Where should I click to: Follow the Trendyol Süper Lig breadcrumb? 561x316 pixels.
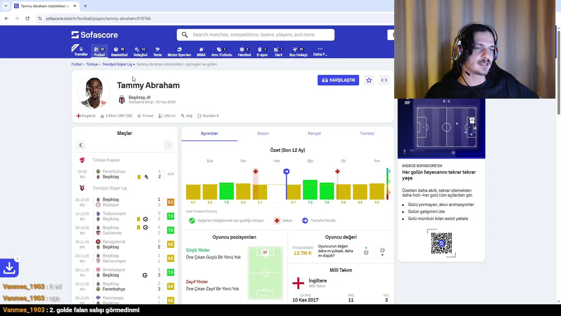tap(117, 64)
